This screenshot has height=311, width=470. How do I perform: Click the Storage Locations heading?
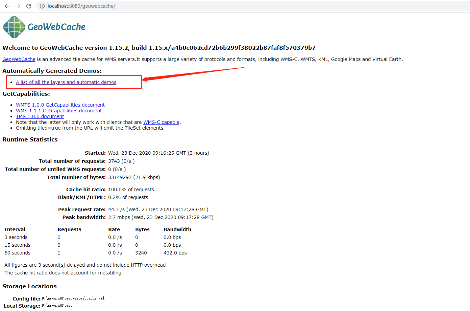[x=29, y=286]
